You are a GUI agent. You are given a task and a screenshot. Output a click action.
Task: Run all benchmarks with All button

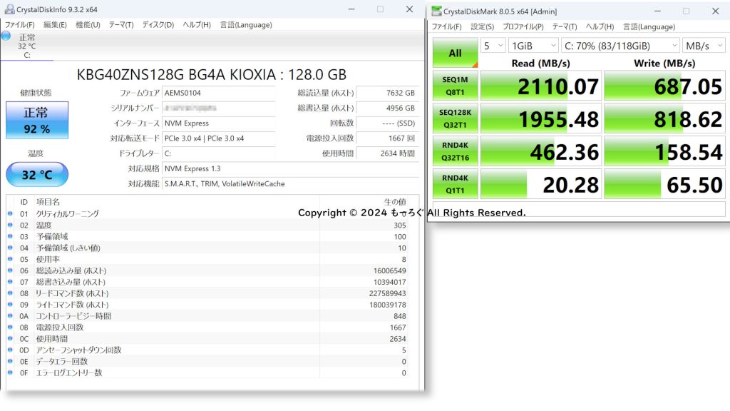(x=456, y=53)
